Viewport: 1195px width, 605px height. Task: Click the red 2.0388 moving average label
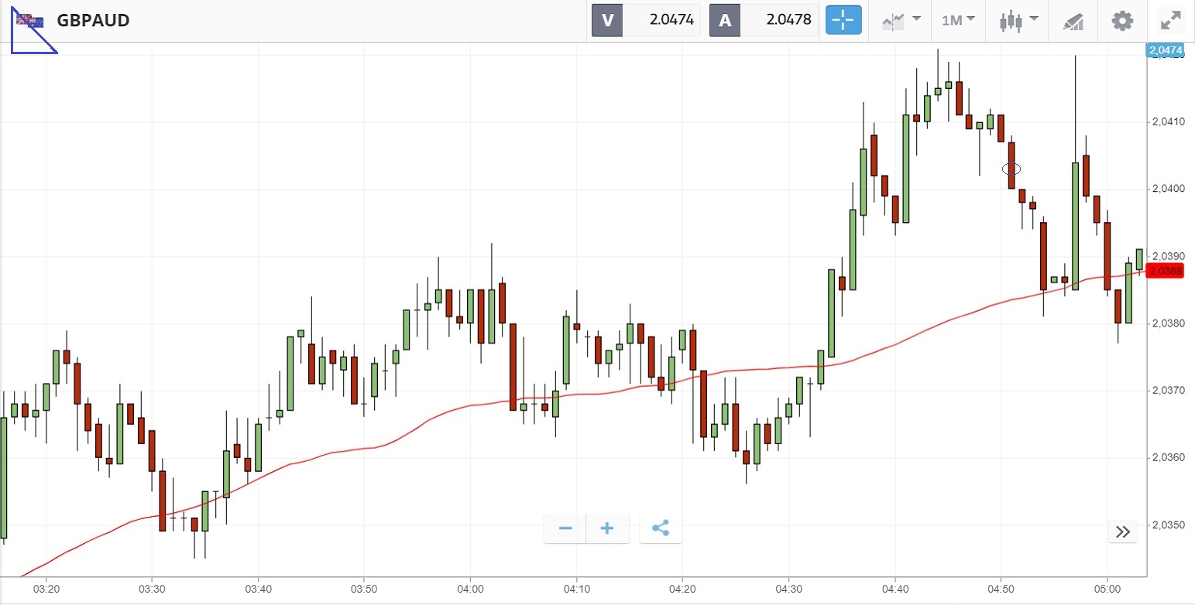tap(1166, 271)
